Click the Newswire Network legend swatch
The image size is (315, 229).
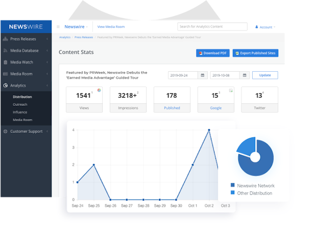(x=233, y=185)
